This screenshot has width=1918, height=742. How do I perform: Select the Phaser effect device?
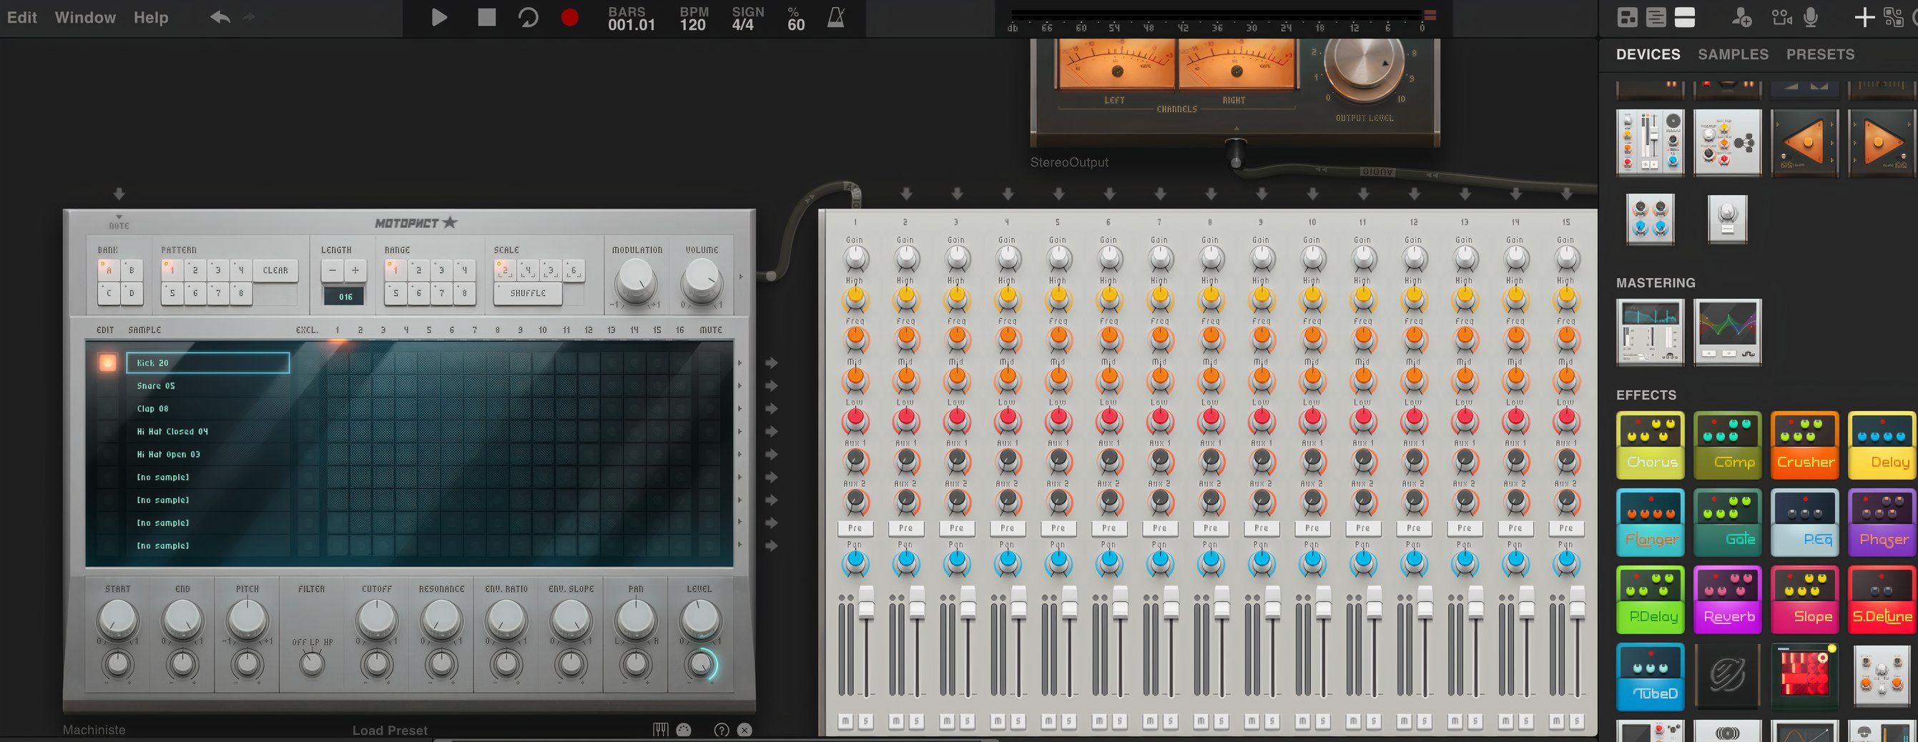point(1882,522)
